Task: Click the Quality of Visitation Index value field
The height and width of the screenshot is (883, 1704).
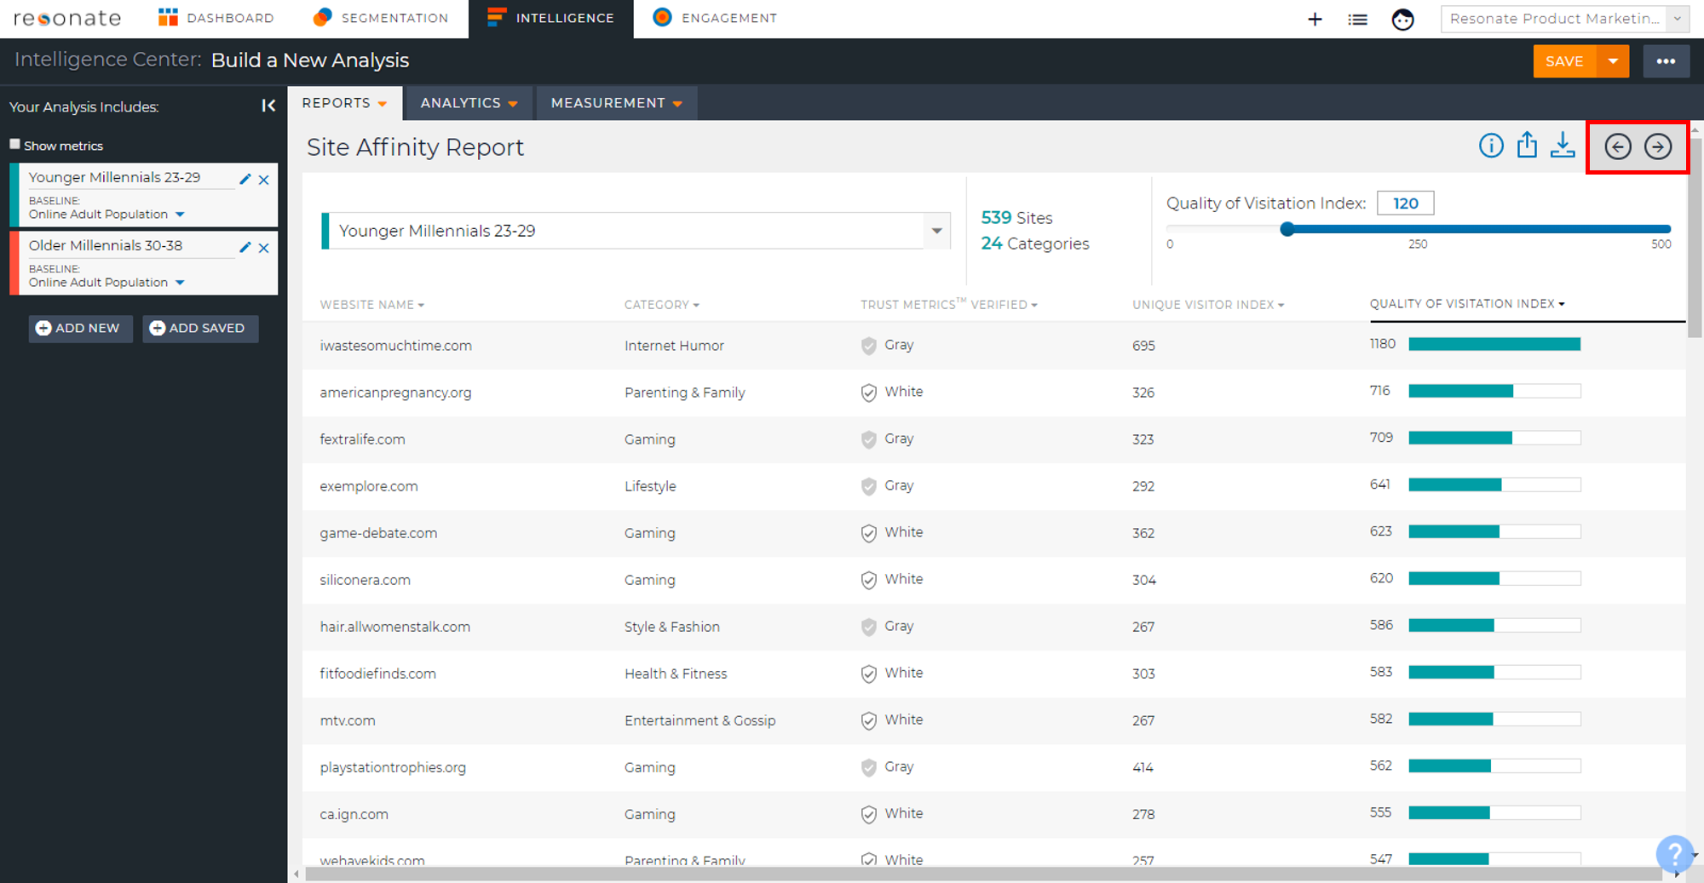Action: 1405,204
